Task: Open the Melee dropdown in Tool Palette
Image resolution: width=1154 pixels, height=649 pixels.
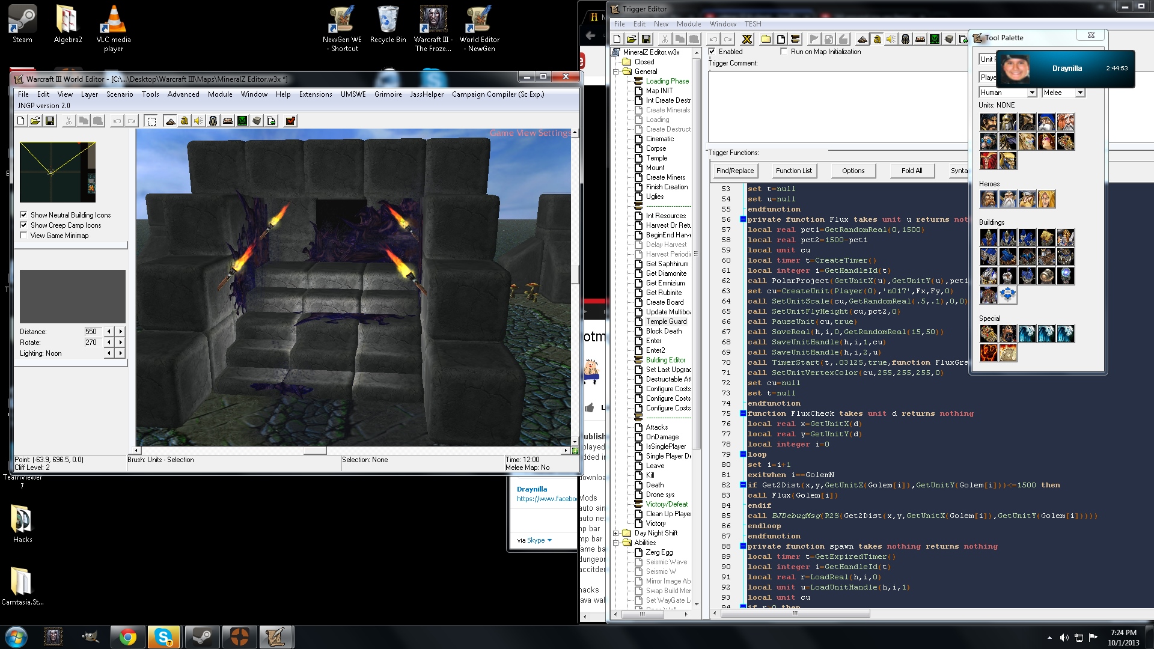Action: coord(1080,93)
